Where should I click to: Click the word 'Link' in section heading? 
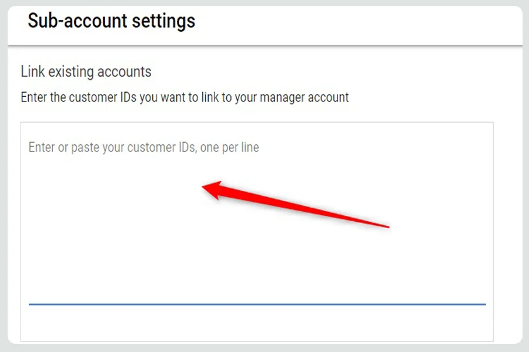(33, 72)
